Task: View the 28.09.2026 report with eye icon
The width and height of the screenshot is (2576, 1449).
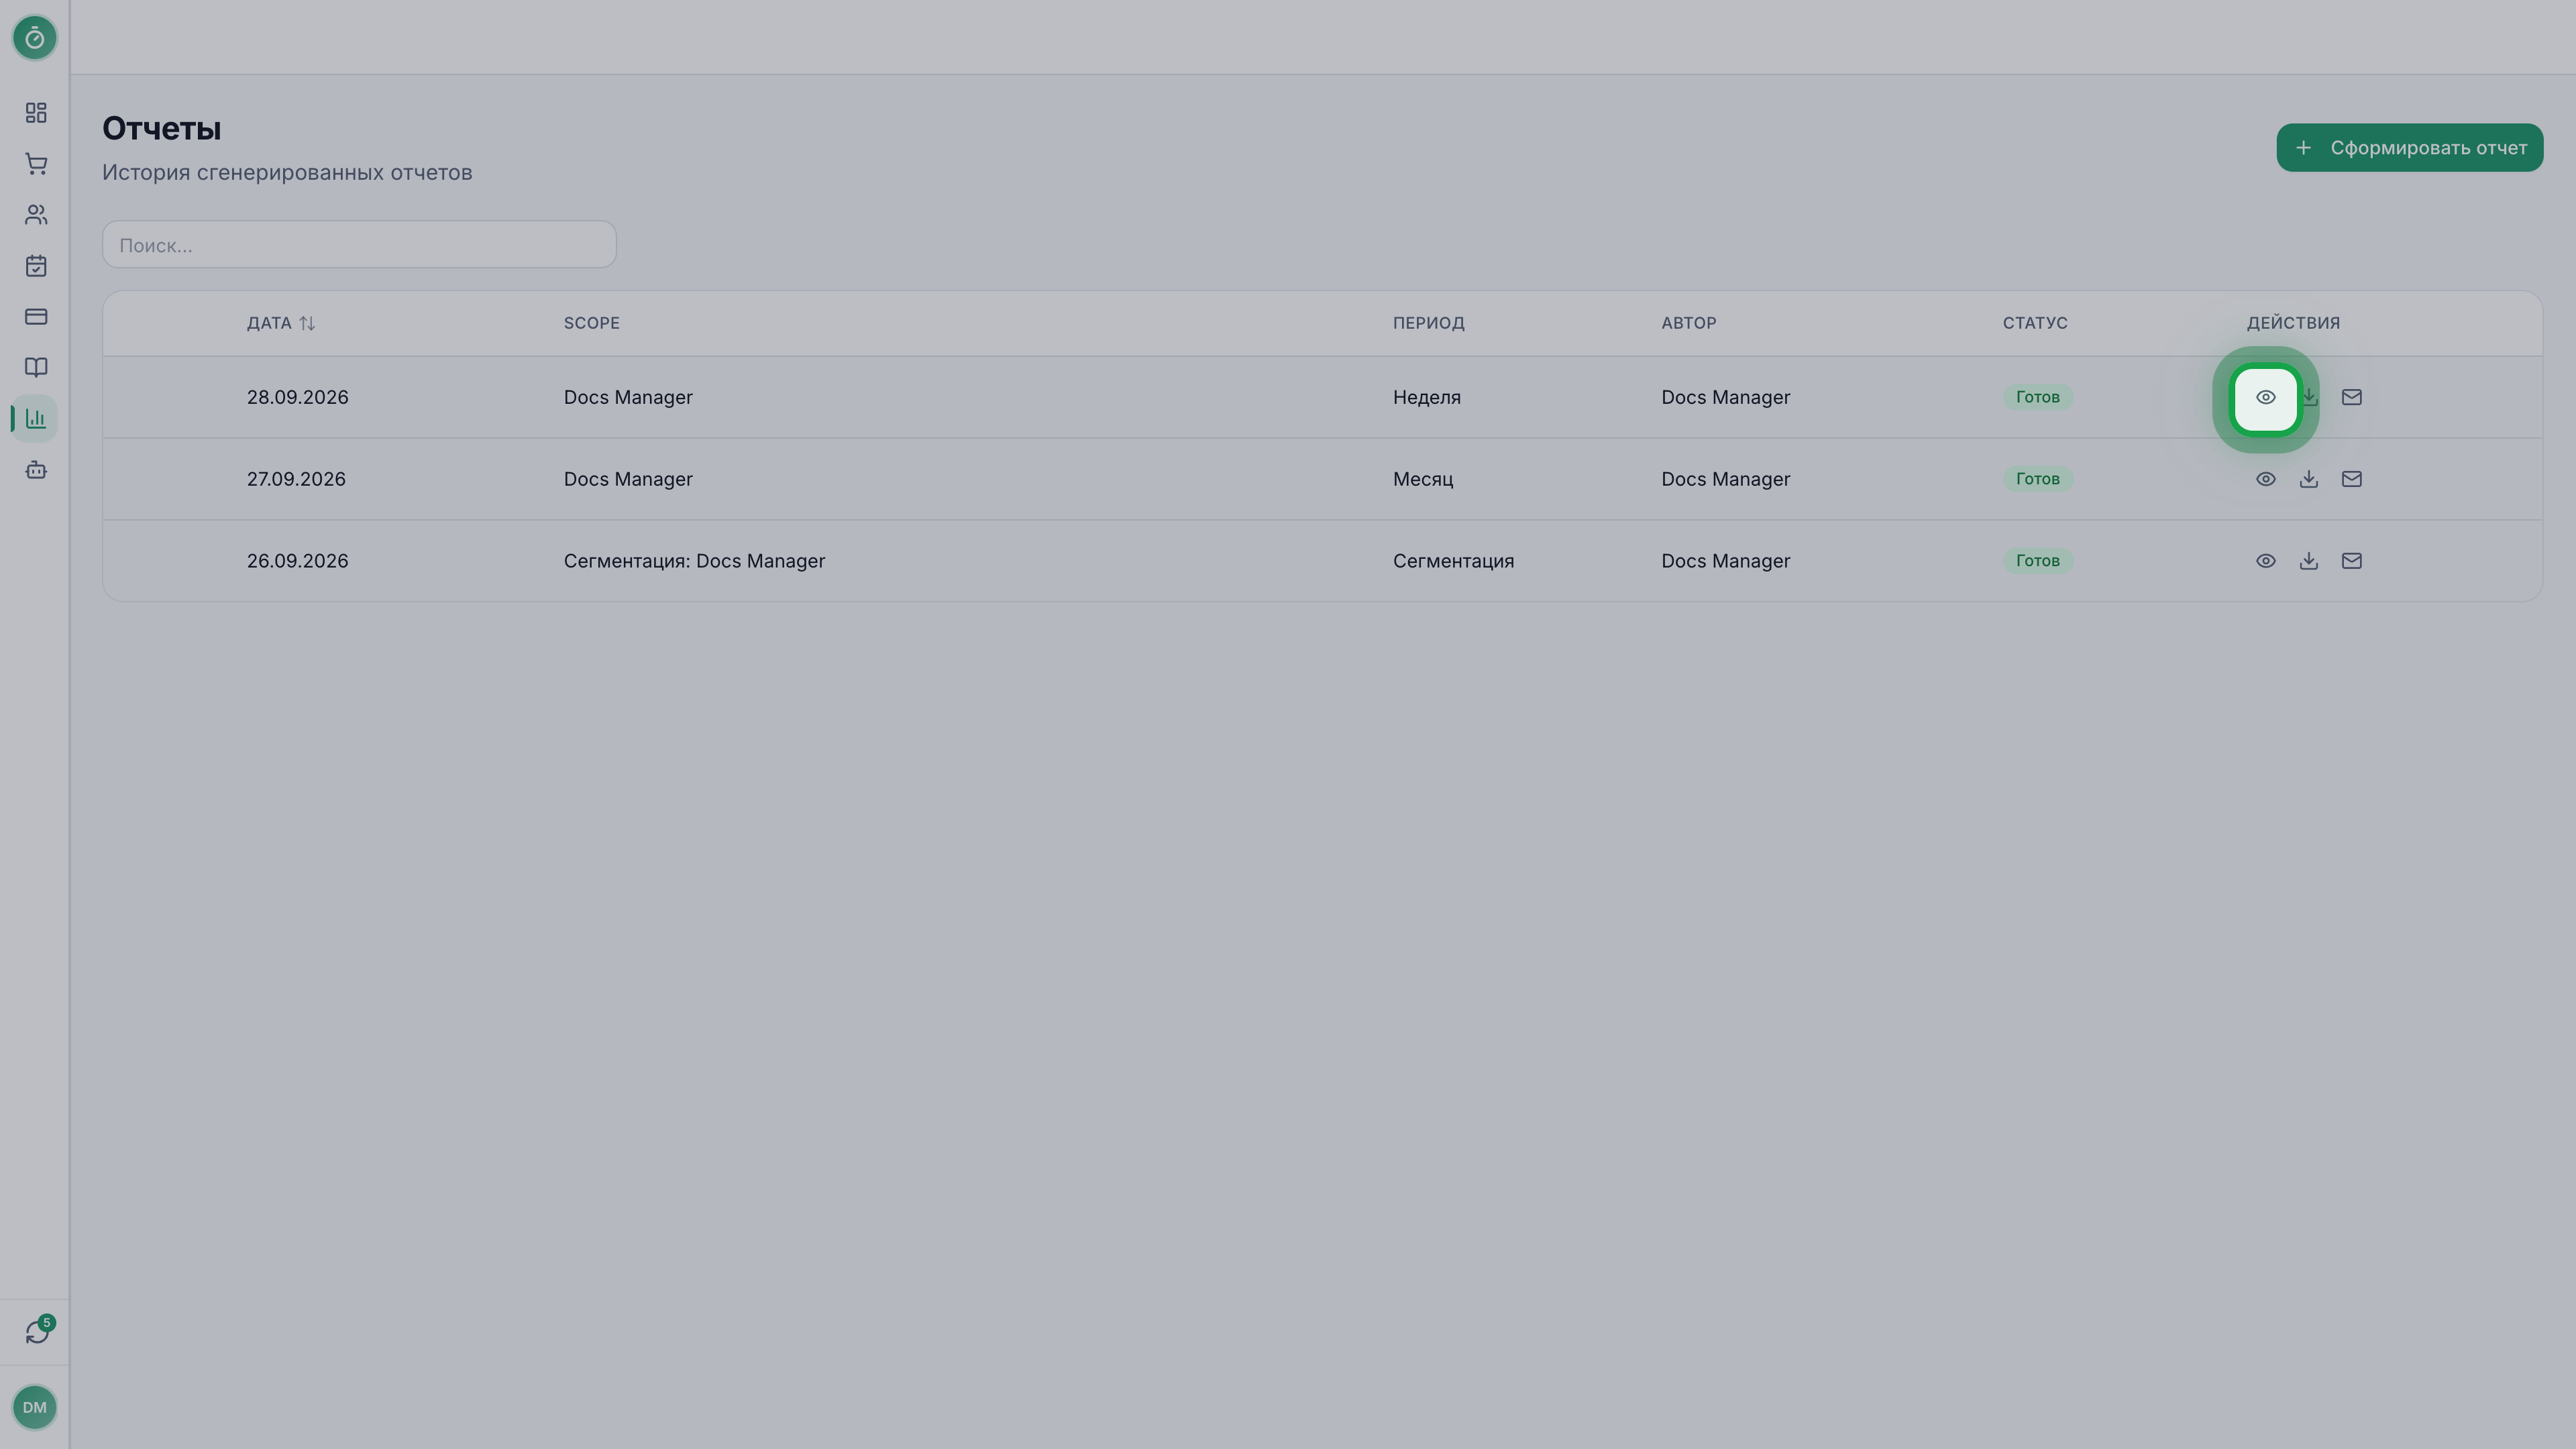Action: (x=2266, y=398)
